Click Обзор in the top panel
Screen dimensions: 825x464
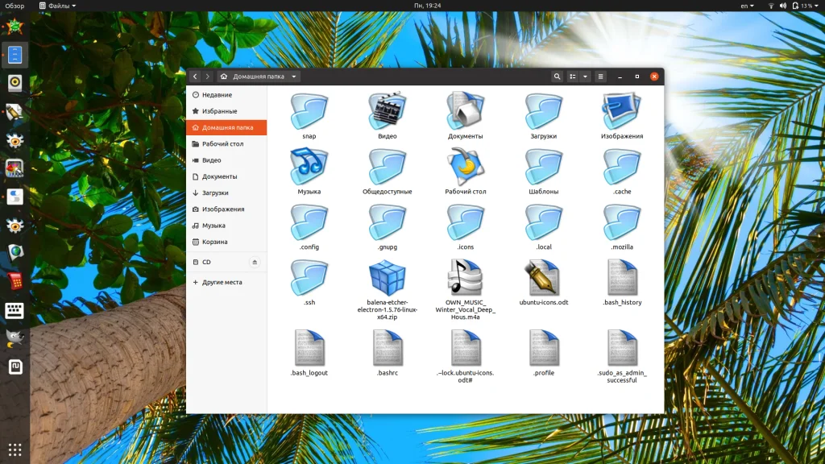[15, 6]
